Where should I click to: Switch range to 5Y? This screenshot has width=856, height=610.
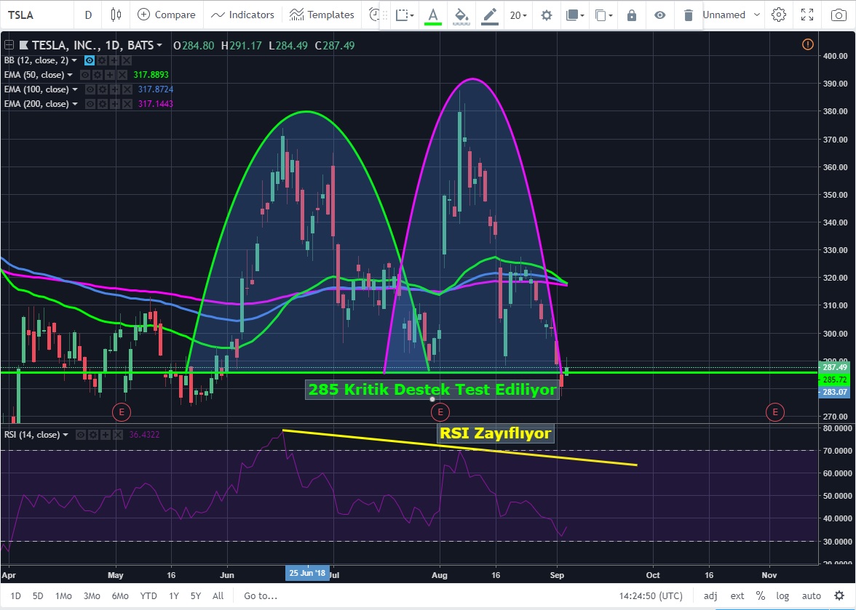[195, 596]
